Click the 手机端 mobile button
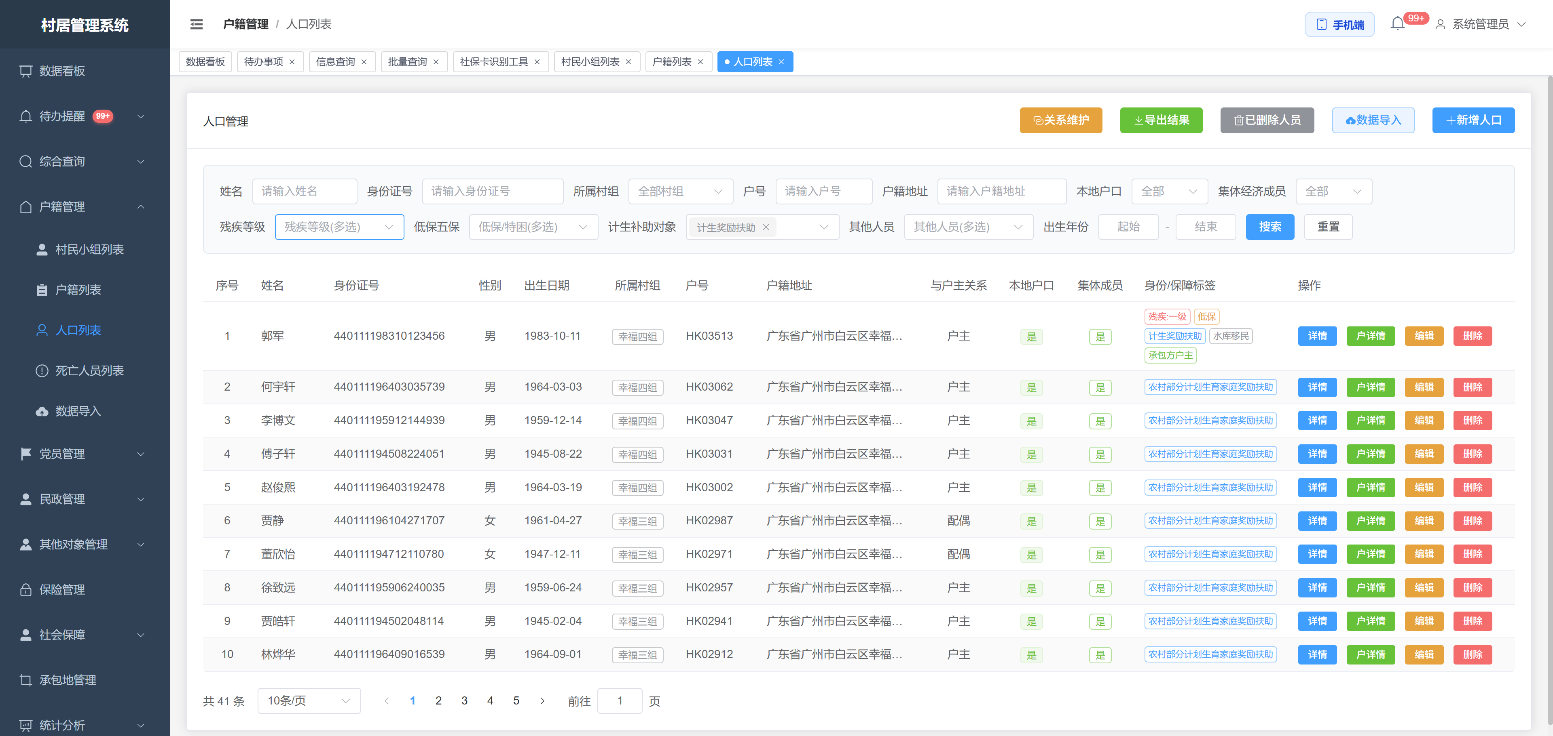 [1339, 24]
